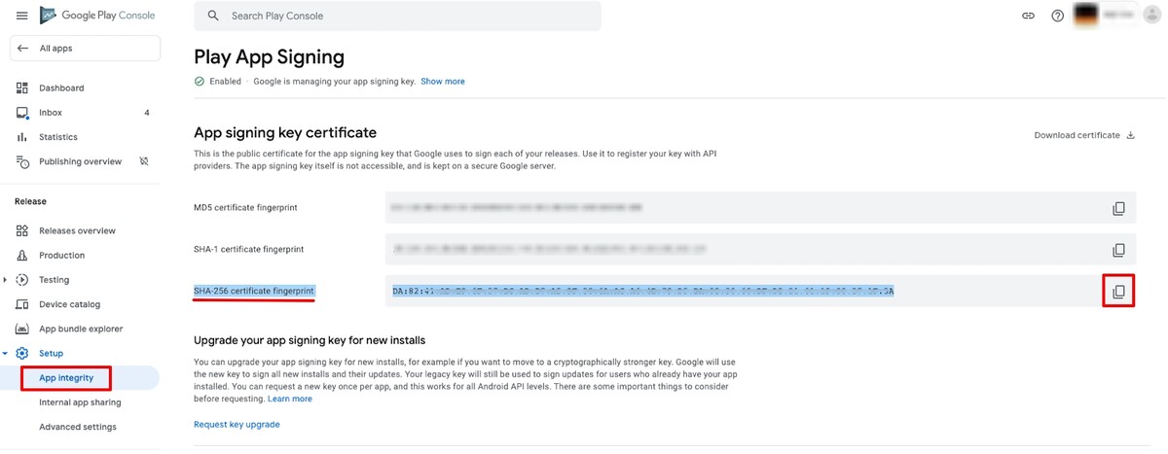
Task: Copy the SHA-256 certificate fingerprint
Action: click(x=1118, y=292)
